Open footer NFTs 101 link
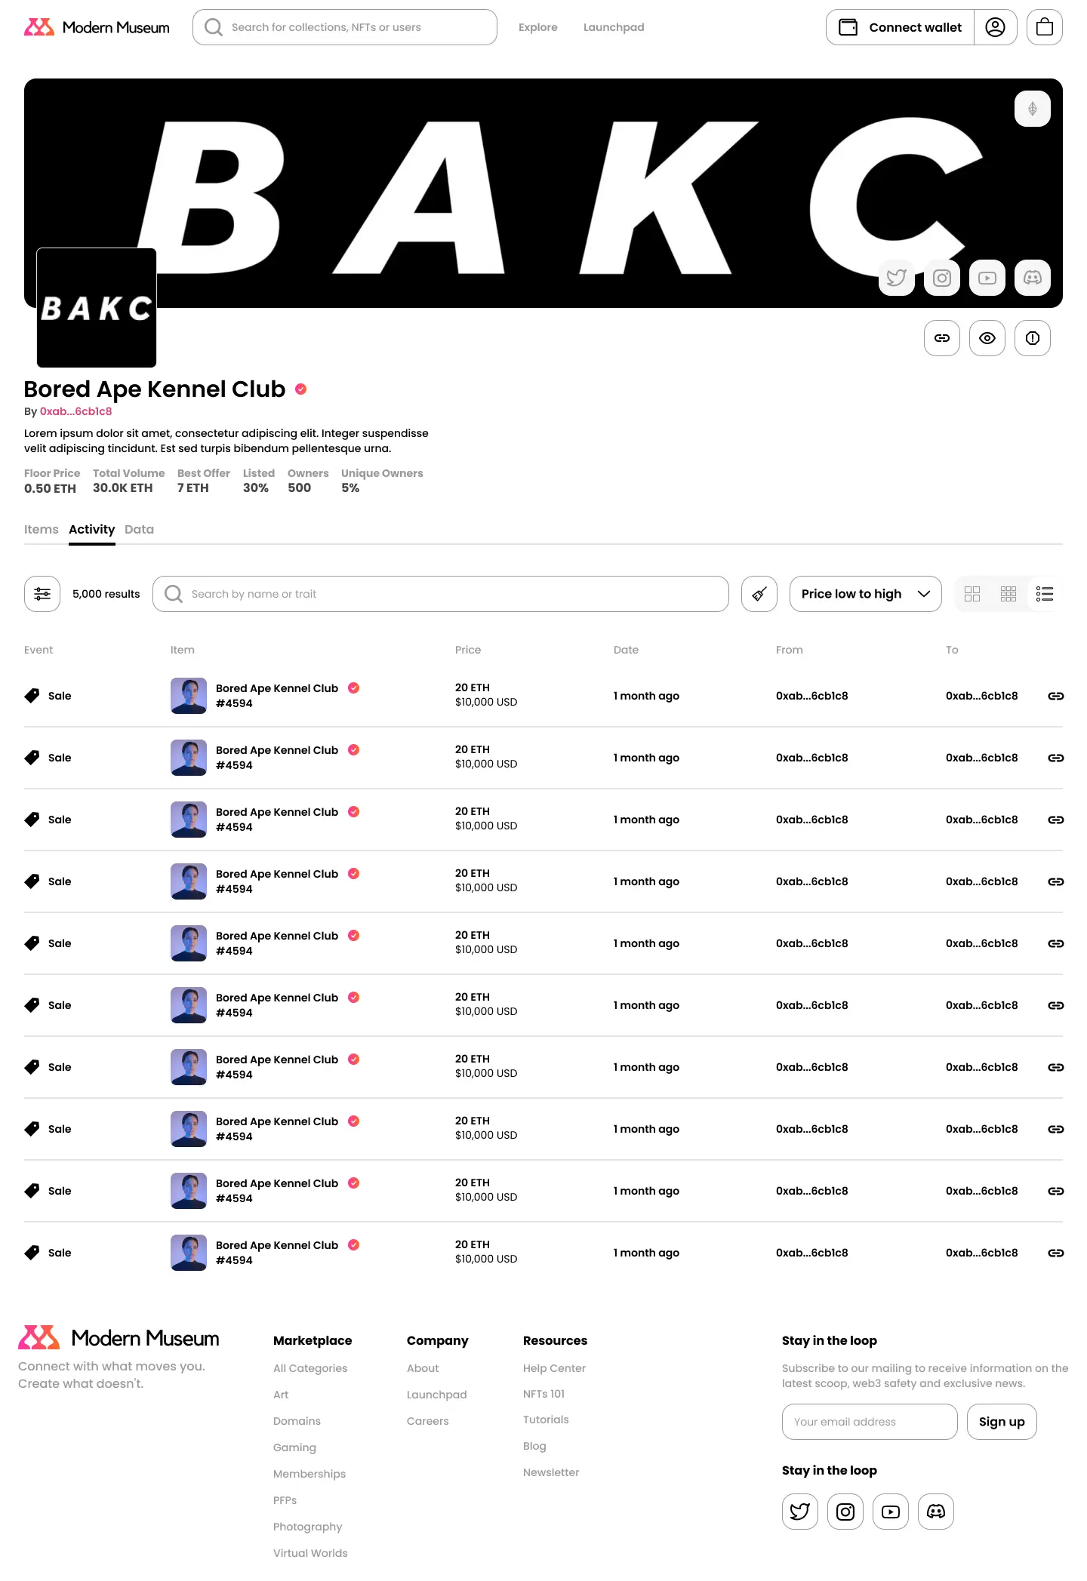The height and width of the screenshot is (1581, 1087). [543, 1394]
